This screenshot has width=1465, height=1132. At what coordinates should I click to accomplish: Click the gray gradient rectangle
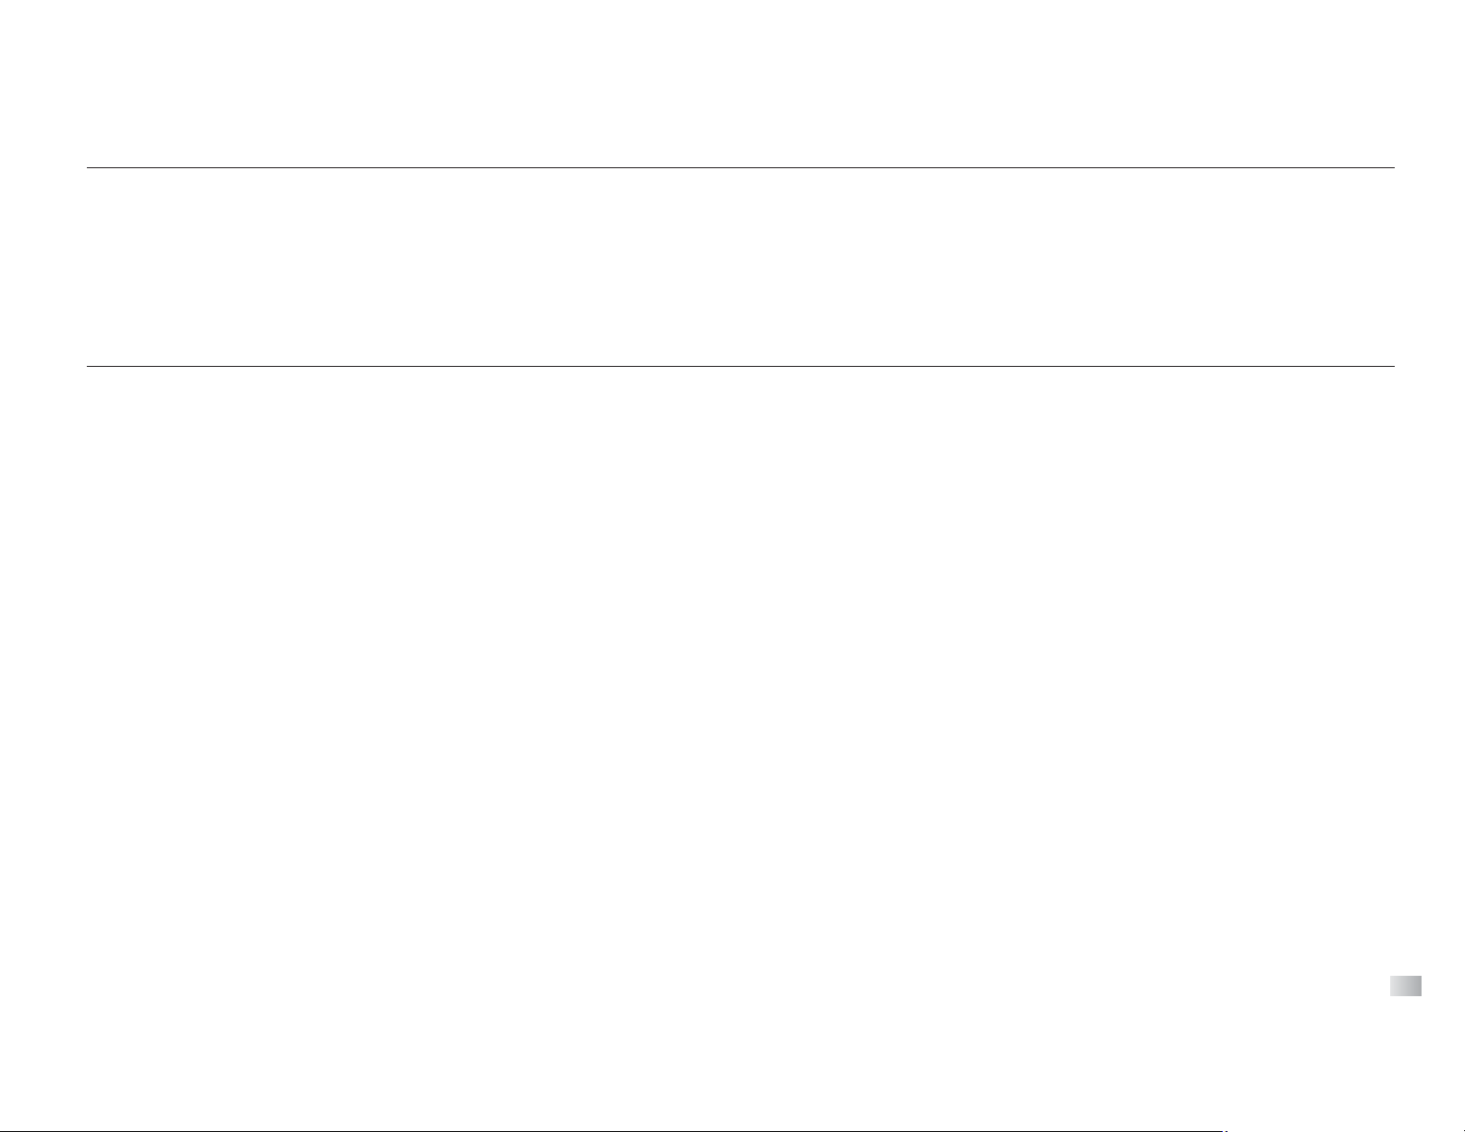click(1406, 986)
